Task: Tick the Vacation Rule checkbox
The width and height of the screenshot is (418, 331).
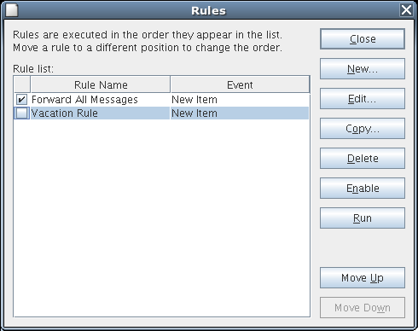Action: tap(21, 113)
